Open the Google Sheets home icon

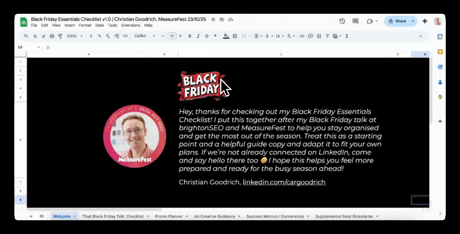click(24, 22)
